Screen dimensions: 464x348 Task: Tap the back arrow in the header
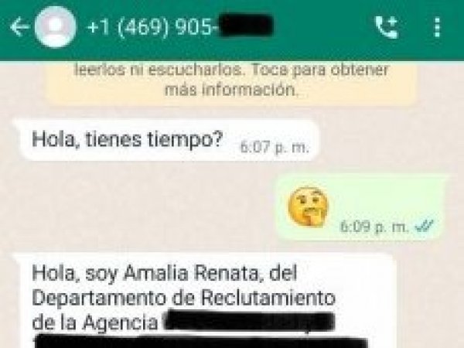[20, 27]
